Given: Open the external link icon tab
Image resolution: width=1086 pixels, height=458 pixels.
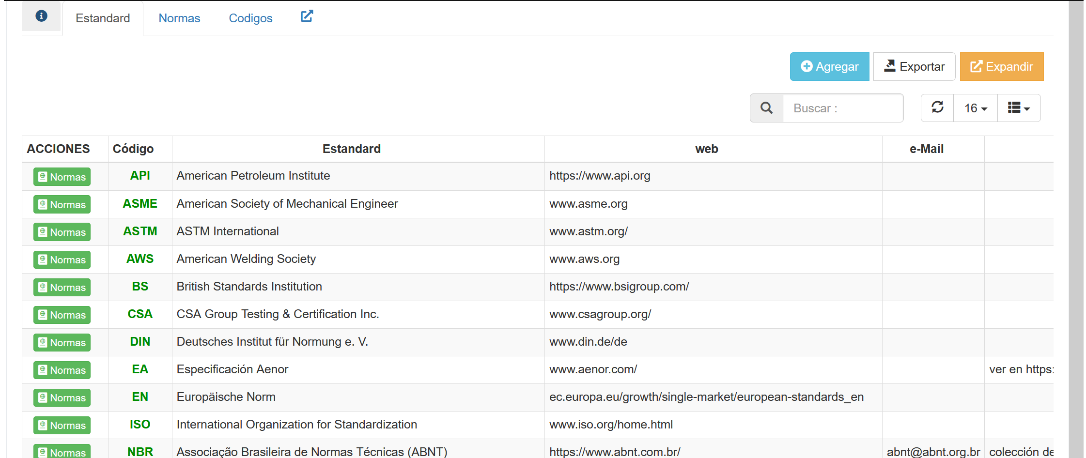Looking at the screenshot, I should (x=307, y=16).
